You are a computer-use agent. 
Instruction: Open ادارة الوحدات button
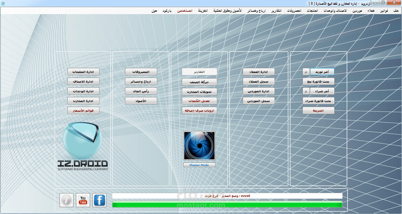[x=83, y=91]
